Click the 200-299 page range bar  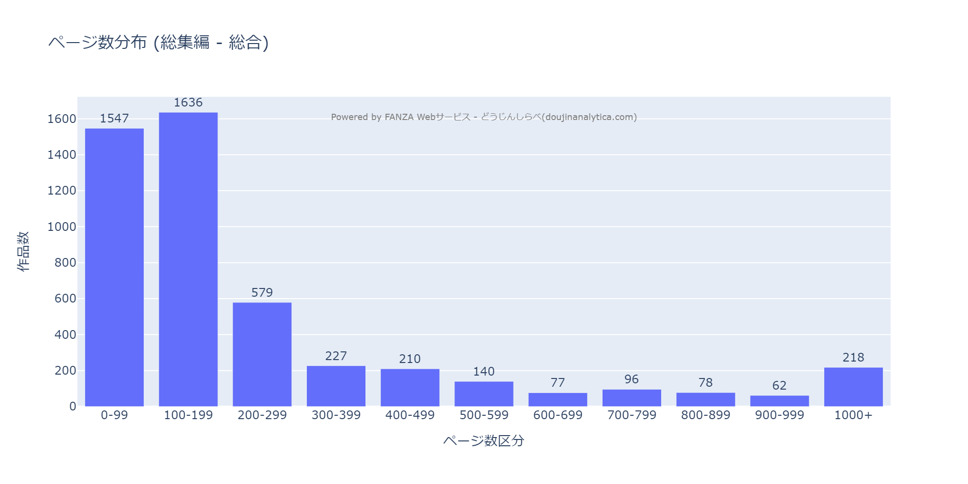coord(262,354)
